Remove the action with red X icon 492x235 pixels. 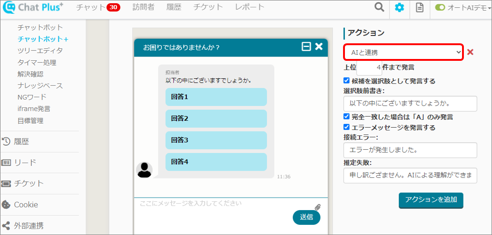coord(470,52)
